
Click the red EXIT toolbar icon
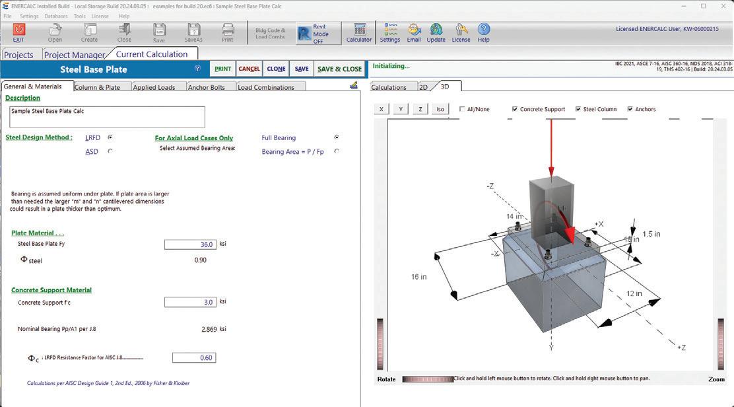coord(18,33)
